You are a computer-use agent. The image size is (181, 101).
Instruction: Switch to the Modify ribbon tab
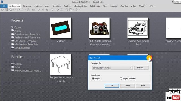[x=142, y=6]
